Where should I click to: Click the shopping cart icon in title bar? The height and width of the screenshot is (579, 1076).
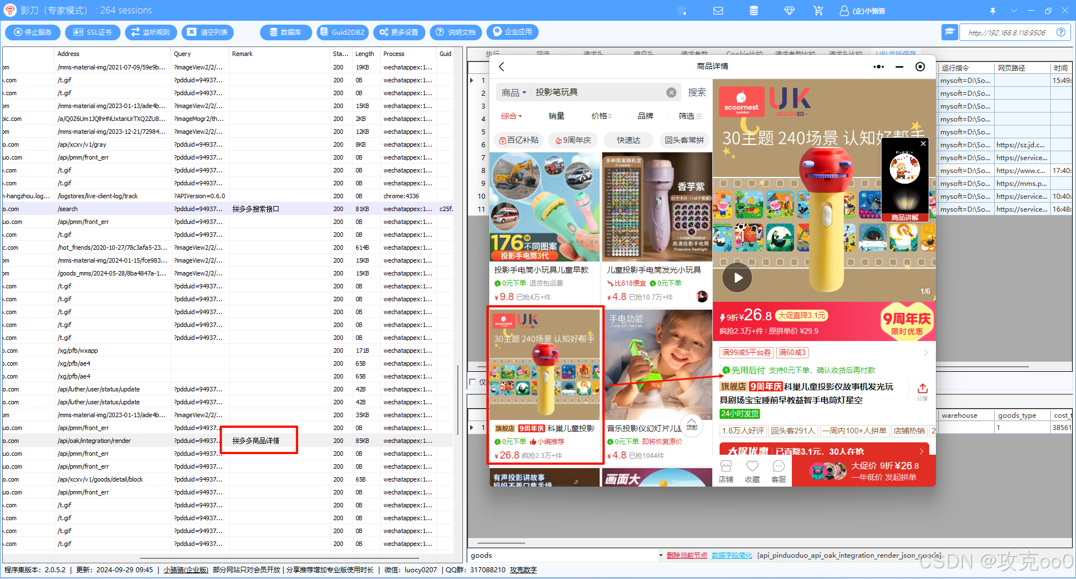click(x=818, y=11)
